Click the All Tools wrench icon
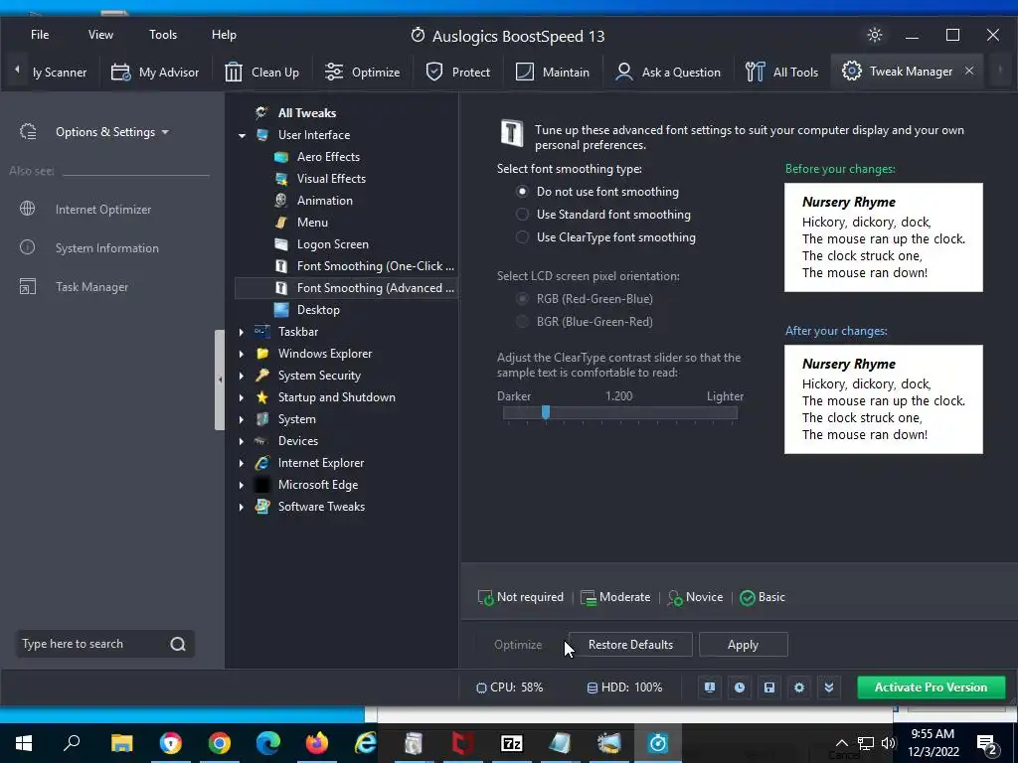1018x763 pixels. (756, 72)
